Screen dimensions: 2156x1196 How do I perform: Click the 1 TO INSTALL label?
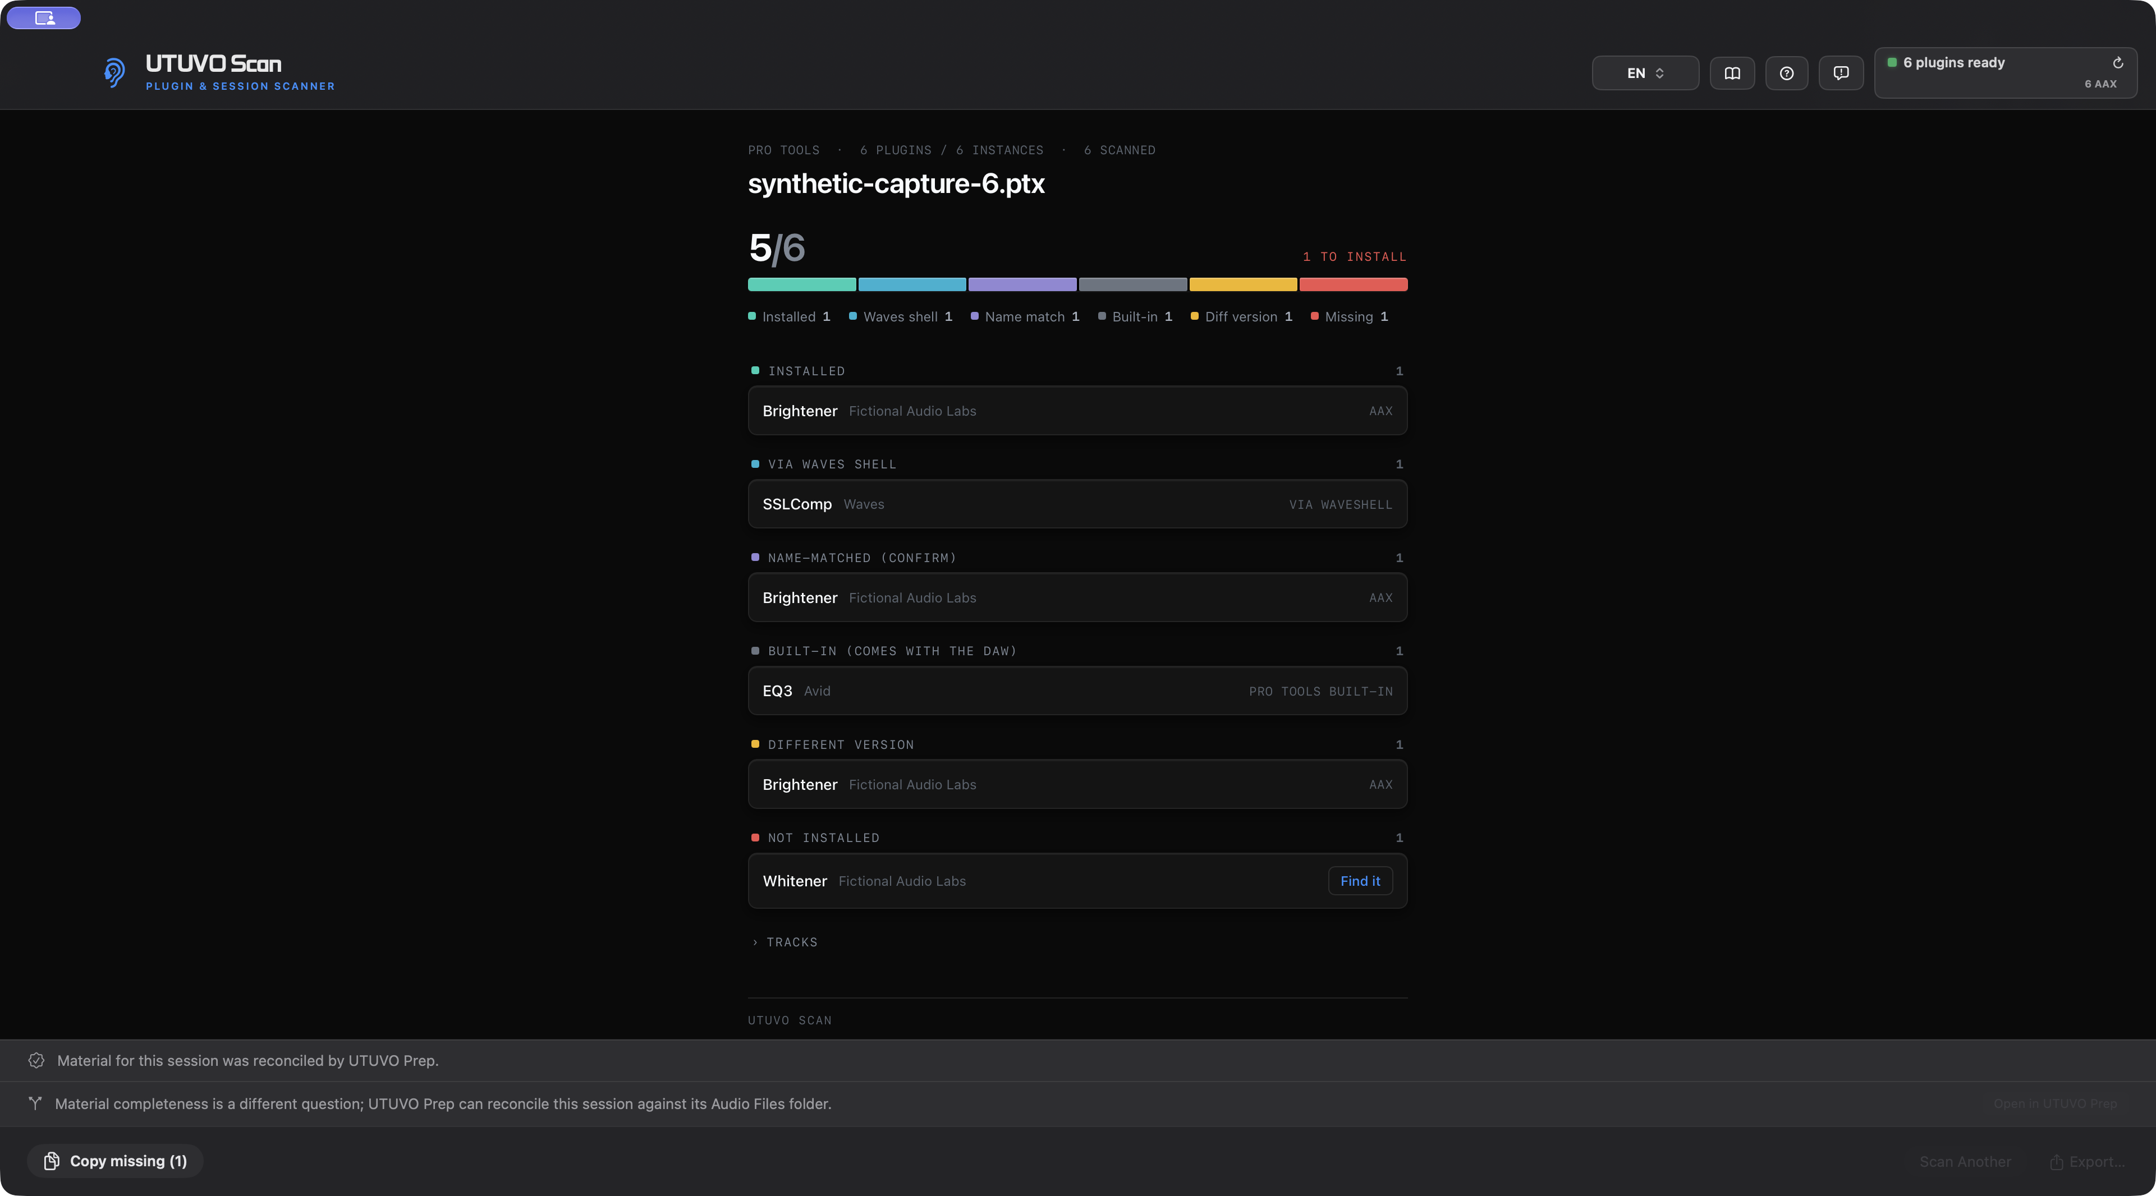tap(1354, 257)
